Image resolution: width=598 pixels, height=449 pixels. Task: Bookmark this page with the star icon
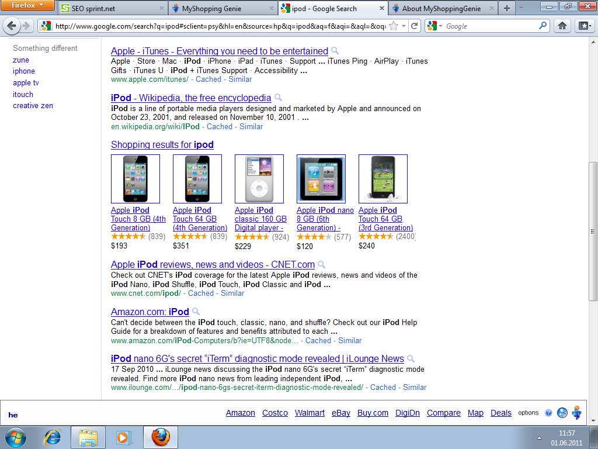click(394, 26)
